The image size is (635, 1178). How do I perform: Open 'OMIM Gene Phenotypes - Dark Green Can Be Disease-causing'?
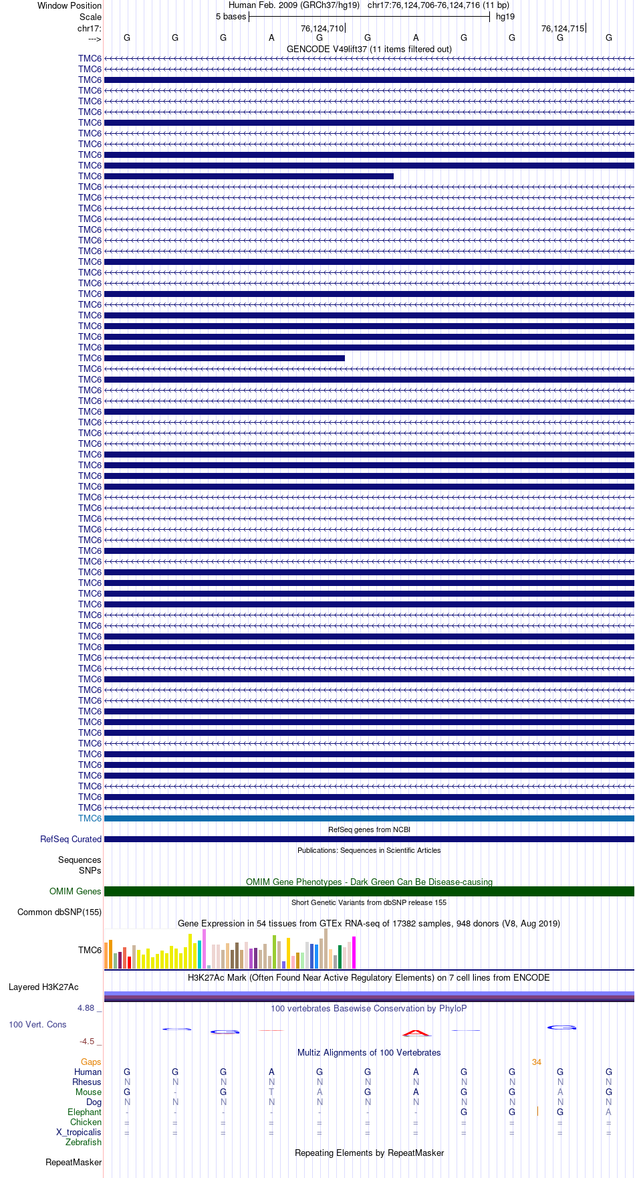point(369,882)
